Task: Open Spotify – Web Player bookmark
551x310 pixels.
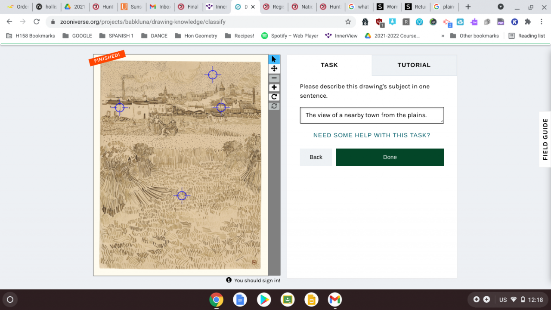Action: point(290,36)
